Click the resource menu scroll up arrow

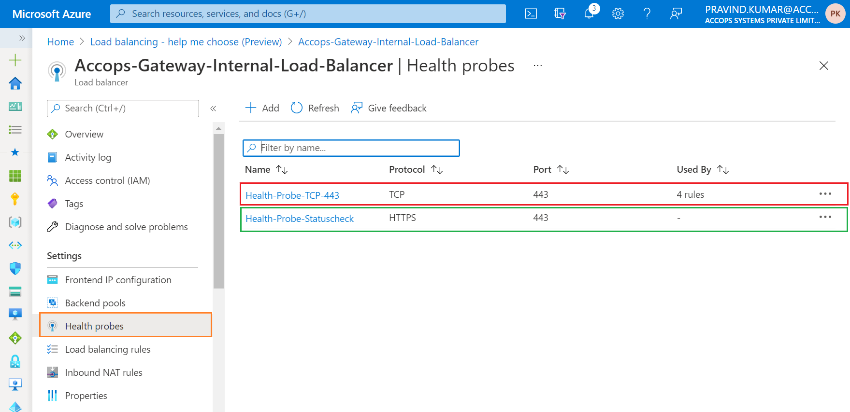coord(218,128)
